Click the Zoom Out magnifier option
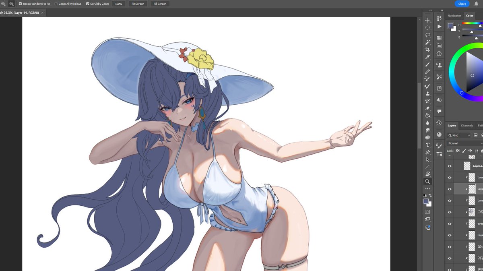Image resolution: width=483 pixels, height=271 pixels. click(11, 4)
